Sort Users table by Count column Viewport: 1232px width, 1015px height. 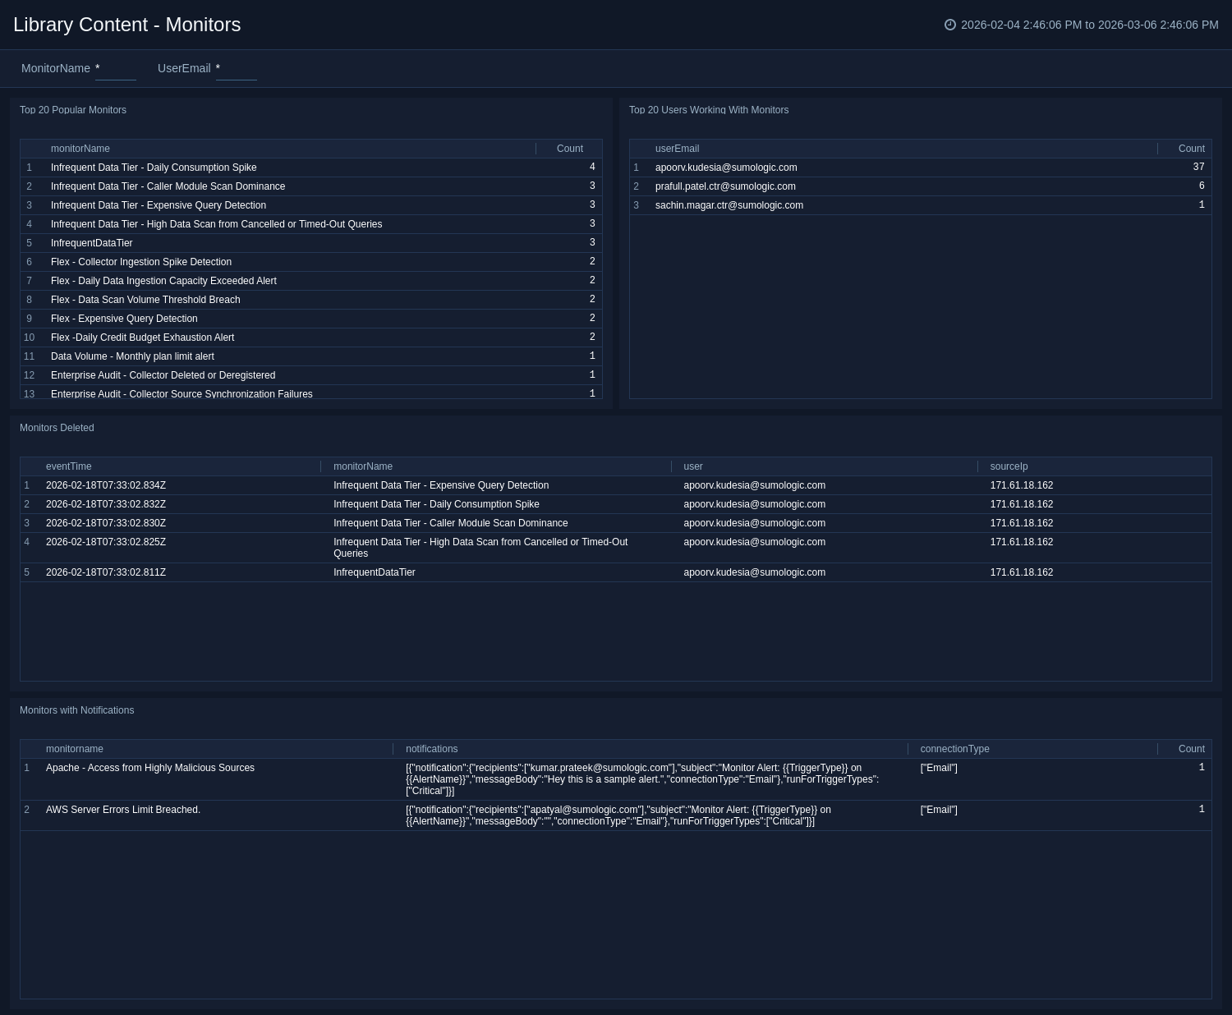click(1191, 149)
